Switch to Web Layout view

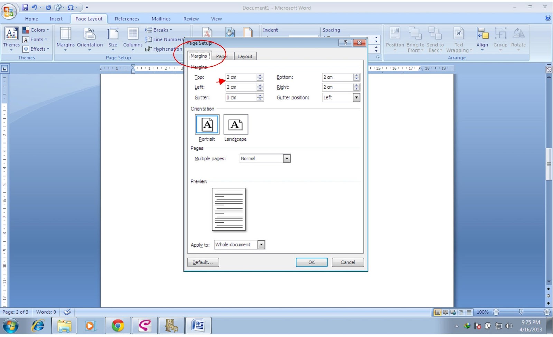click(x=453, y=312)
